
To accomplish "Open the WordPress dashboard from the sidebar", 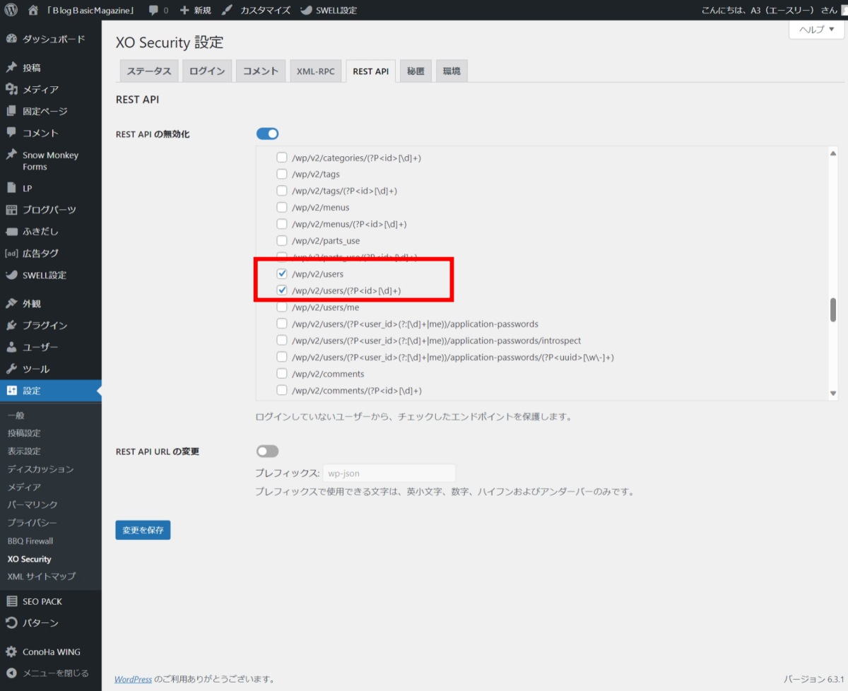I will point(42,39).
